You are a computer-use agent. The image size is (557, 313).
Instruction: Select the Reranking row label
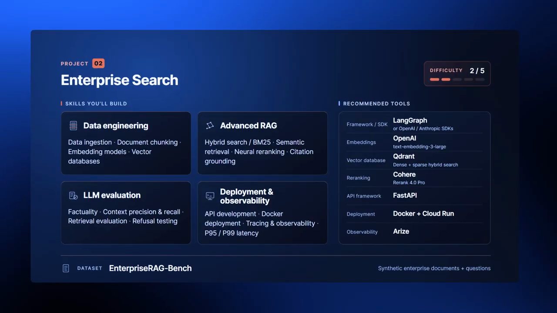pos(359,178)
